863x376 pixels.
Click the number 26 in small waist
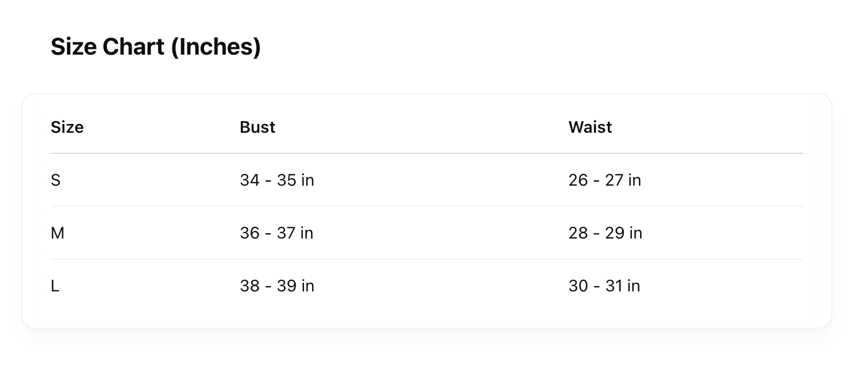tap(578, 180)
